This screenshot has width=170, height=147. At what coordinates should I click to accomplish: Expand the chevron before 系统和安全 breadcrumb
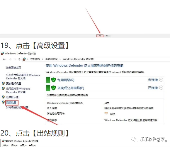point(43,59)
